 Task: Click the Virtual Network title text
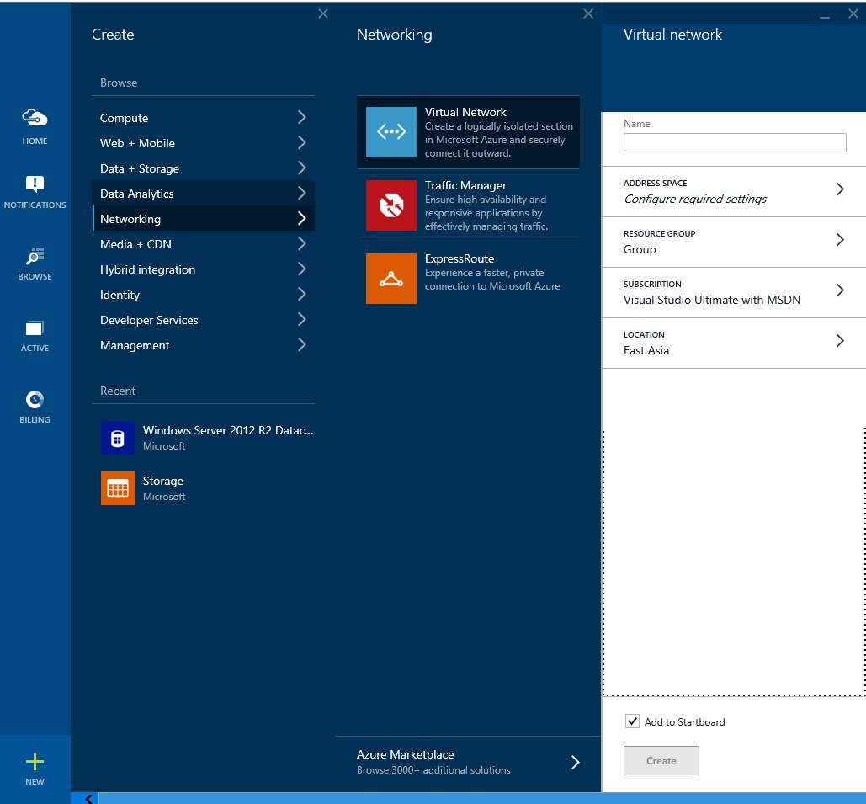(x=465, y=112)
